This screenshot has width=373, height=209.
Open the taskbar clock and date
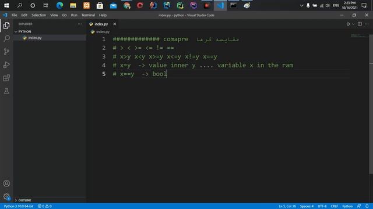pyautogui.click(x=350, y=5)
